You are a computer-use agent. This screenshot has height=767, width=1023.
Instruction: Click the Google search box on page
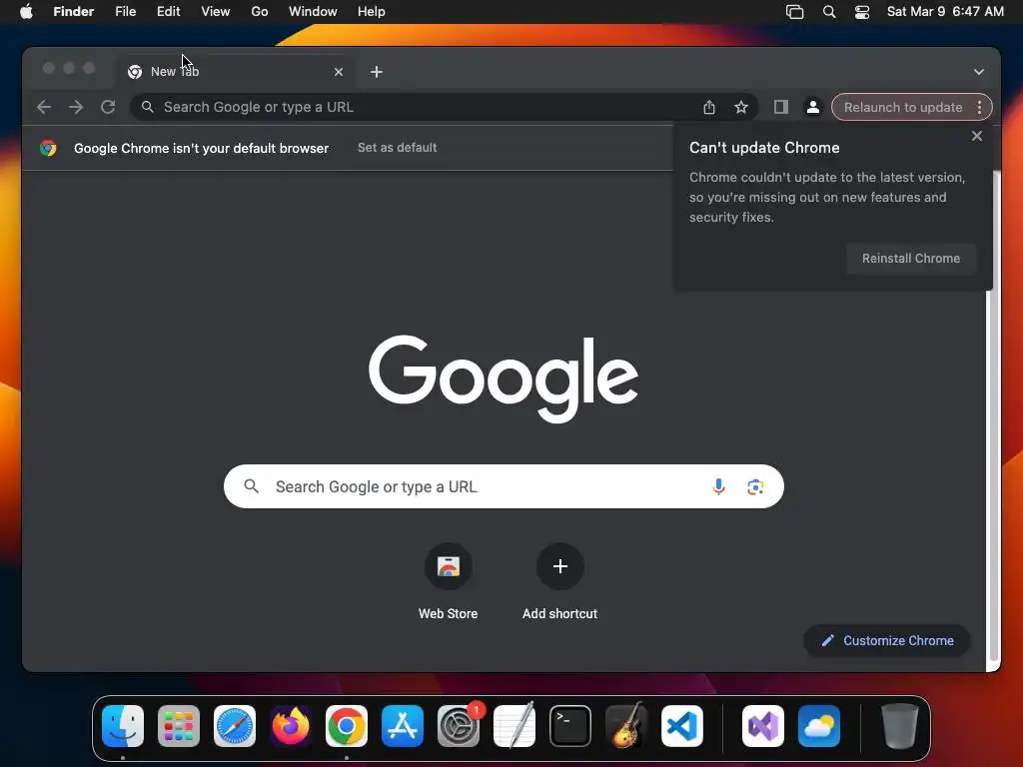(x=504, y=486)
